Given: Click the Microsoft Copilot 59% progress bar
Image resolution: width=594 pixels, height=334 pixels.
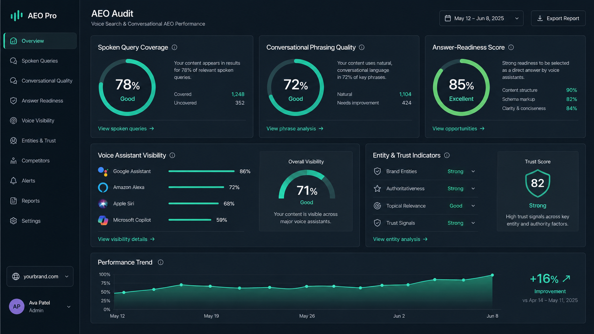Looking at the screenshot, I should [x=190, y=220].
